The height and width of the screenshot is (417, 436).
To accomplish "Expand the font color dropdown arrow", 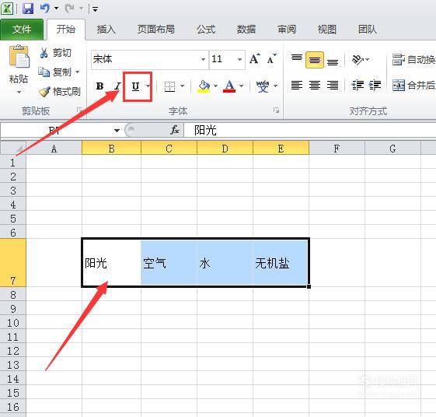I will (242, 86).
